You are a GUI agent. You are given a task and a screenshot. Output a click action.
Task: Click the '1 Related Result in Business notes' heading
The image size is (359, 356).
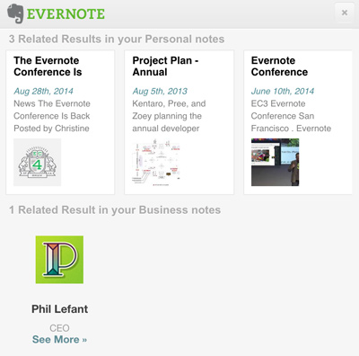click(x=115, y=210)
